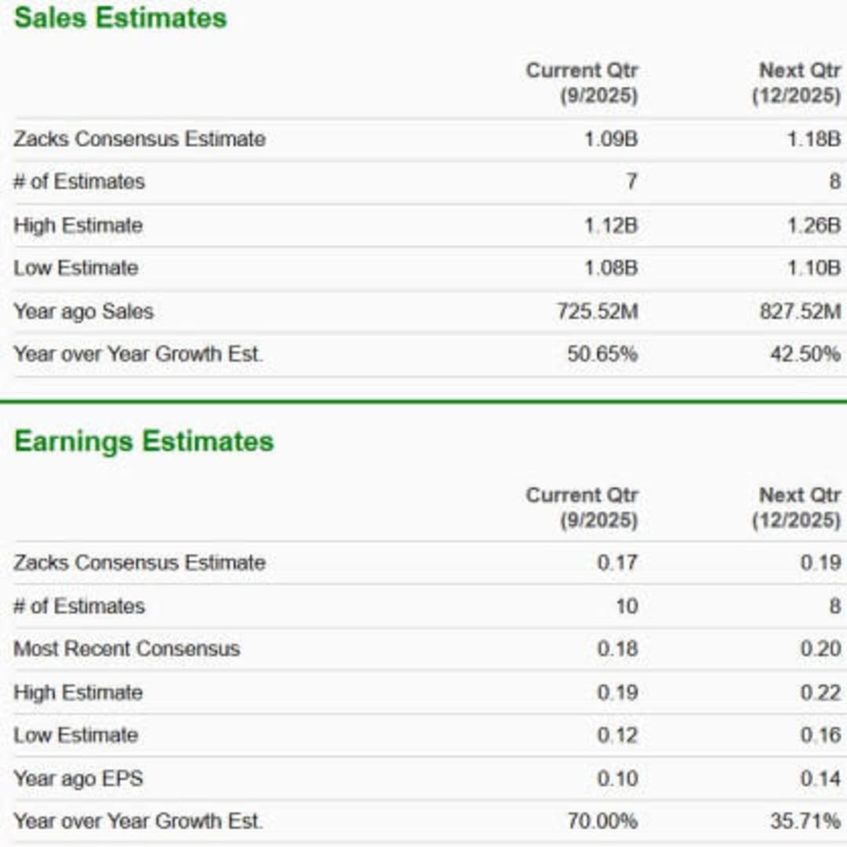Screen dimensions: 847x847
Task: Click # of Estimates label in Sales table
Action: [x=79, y=181]
